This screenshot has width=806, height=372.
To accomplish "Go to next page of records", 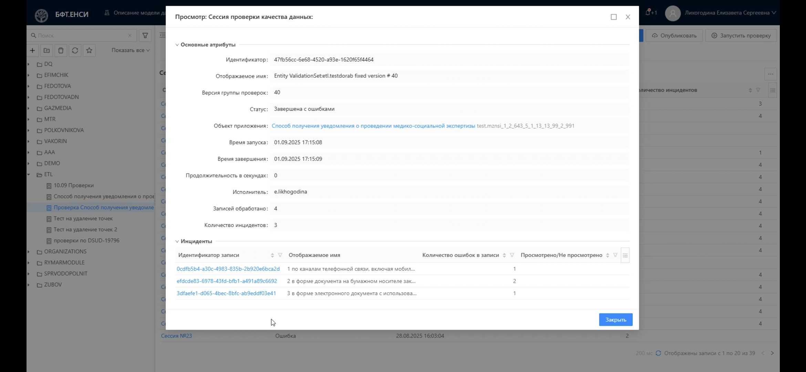I will point(772,353).
